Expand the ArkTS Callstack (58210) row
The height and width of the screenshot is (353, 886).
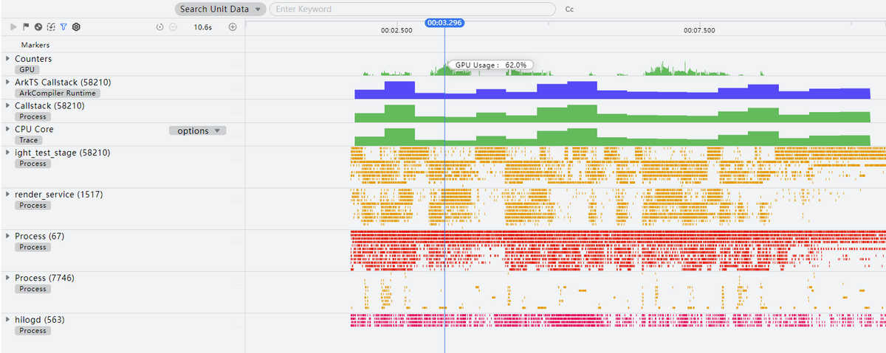point(7,82)
